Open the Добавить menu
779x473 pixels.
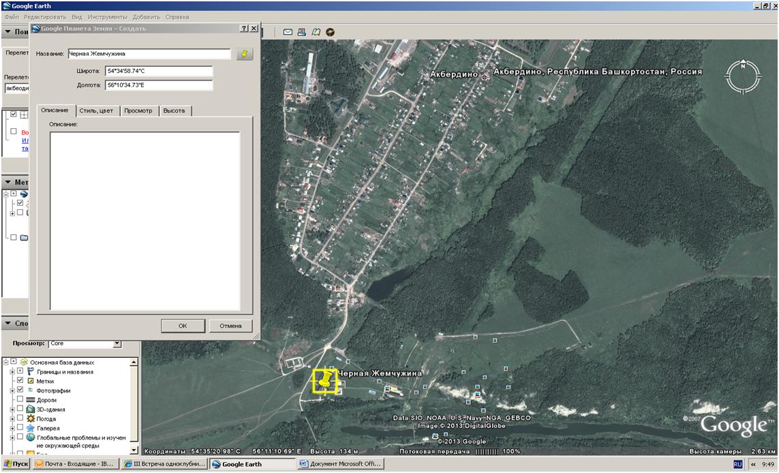[x=146, y=17]
